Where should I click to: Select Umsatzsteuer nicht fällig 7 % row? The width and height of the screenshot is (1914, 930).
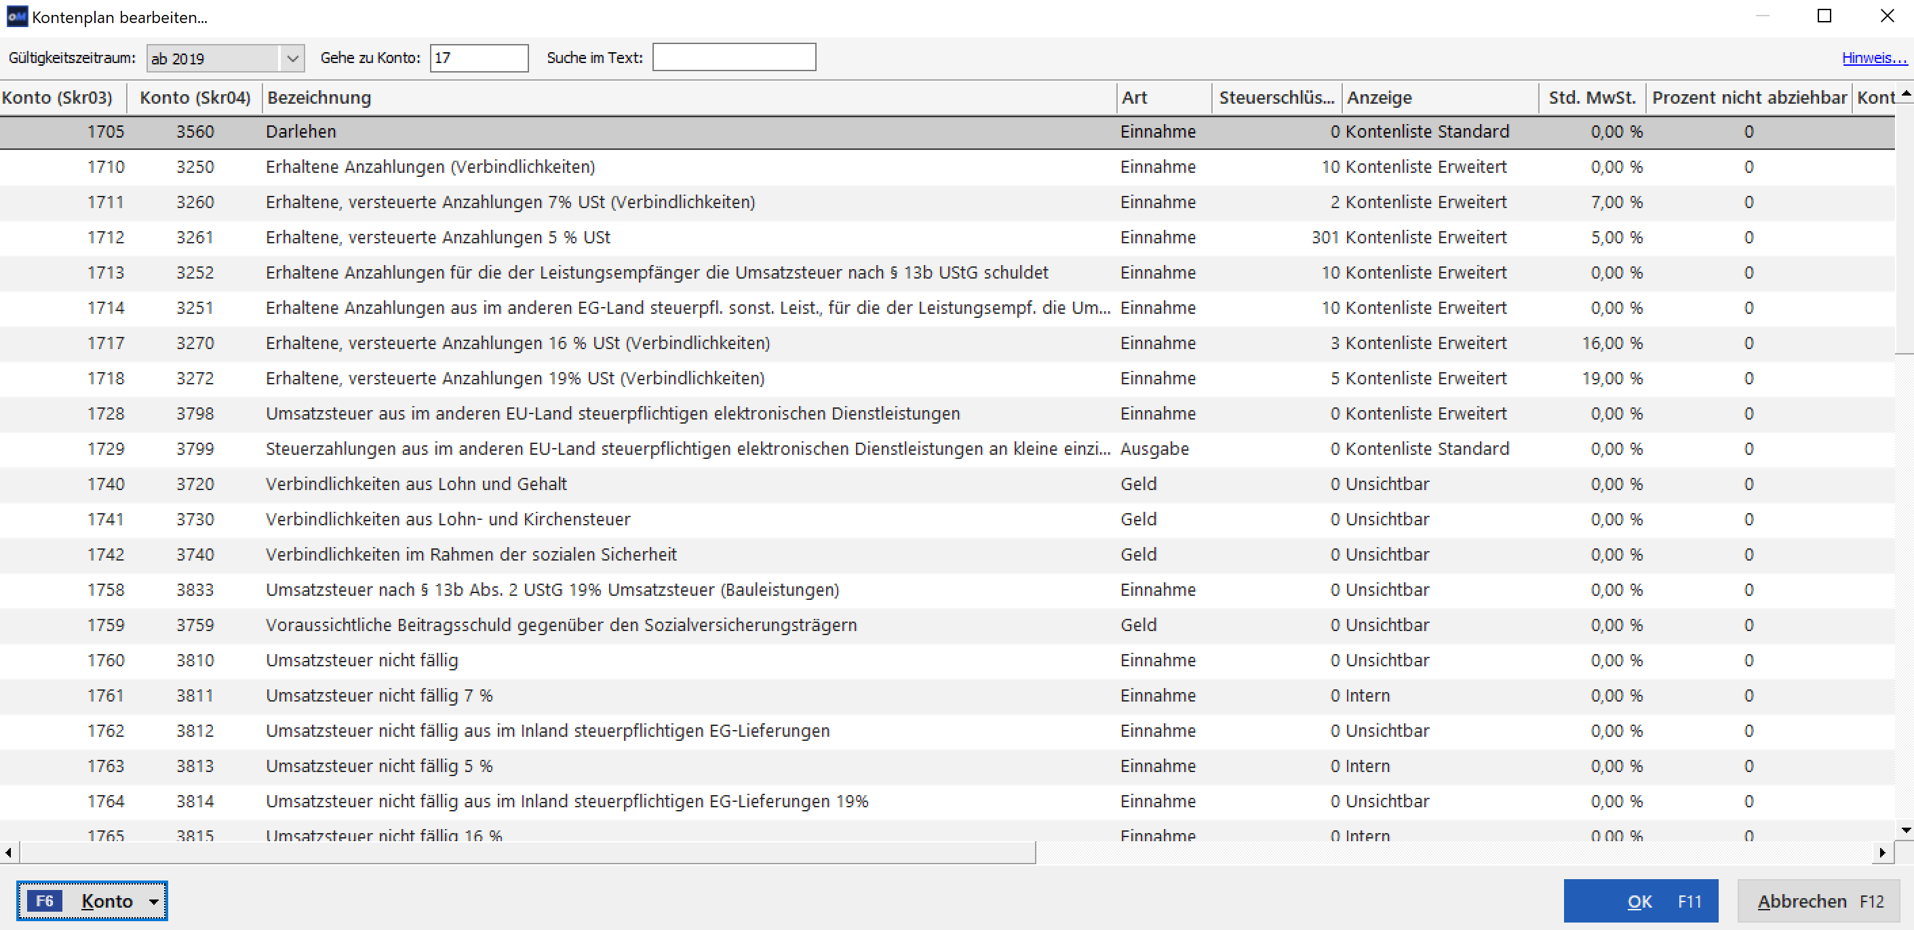click(x=947, y=696)
